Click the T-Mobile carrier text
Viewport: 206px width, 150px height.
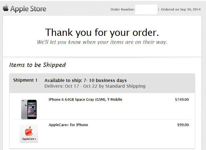115,100
